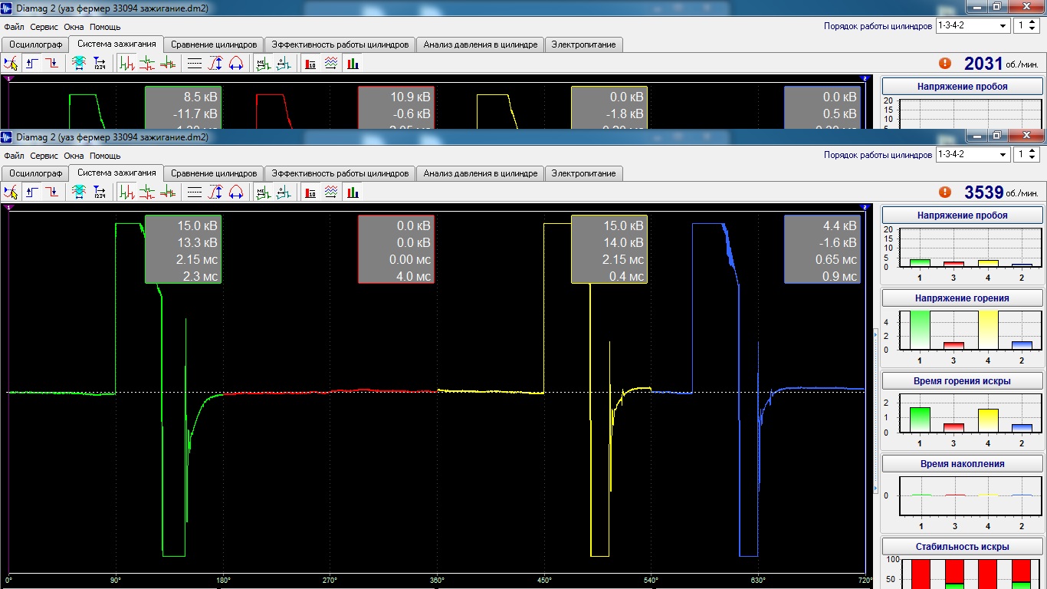Open Помощь menu in 3539 rpm window
1047x589 pixels.
tap(105, 156)
